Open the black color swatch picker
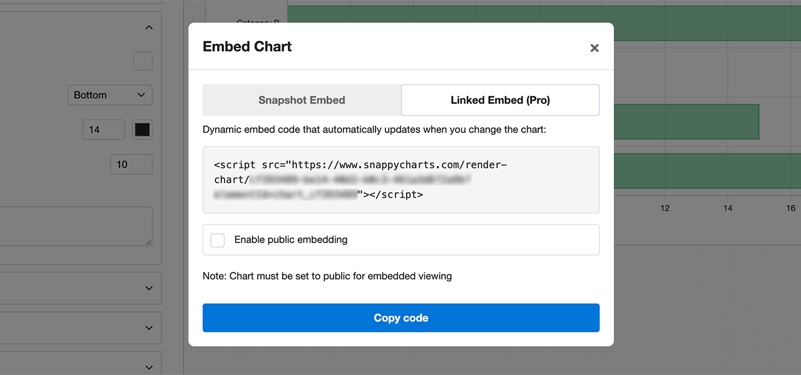This screenshot has height=375, width=801. (142, 129)
